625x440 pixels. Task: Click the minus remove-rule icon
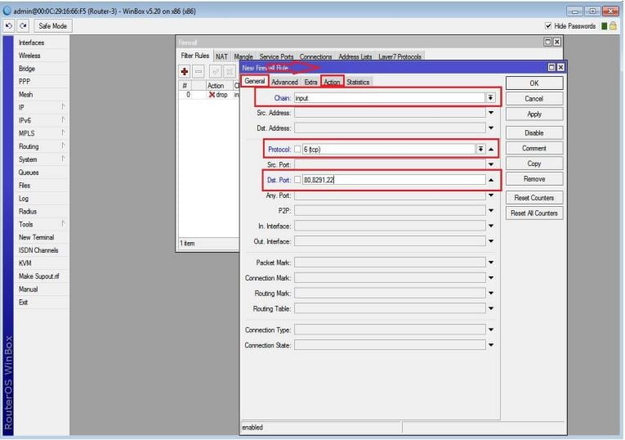[199, 72]
